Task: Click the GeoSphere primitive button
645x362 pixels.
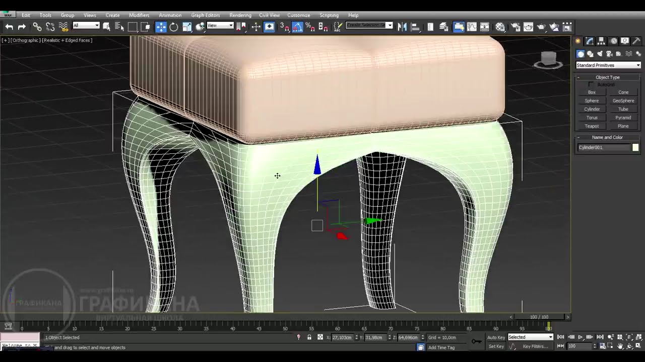Action: coord(623,101)
